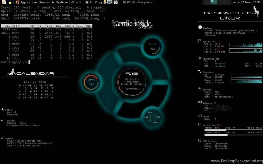Open the clock showing sam. 27 févr., 15:33
Screen dimensions: 263x164
pyautogui.click(x=247, y=2)
